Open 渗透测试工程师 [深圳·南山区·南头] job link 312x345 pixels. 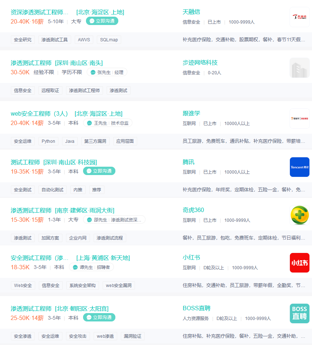[x=57, y=63]
